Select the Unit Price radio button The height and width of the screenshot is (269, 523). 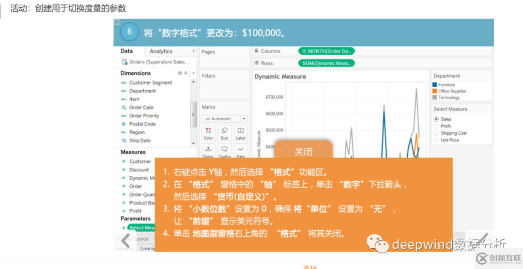[436, 140]
